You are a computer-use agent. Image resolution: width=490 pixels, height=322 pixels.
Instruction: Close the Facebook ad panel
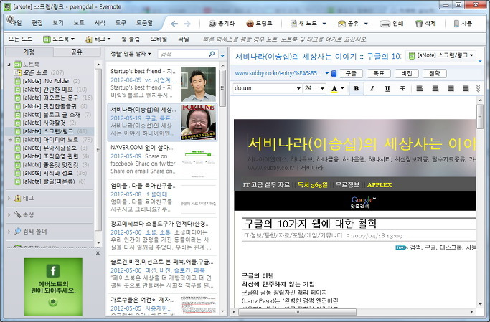(x=98, y=253)
